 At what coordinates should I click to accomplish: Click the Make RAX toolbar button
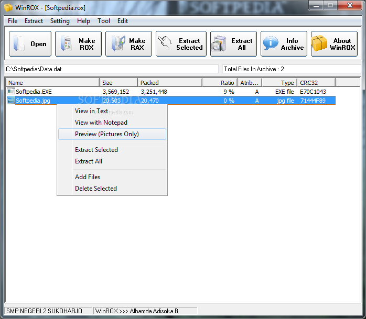coord(128,44)
